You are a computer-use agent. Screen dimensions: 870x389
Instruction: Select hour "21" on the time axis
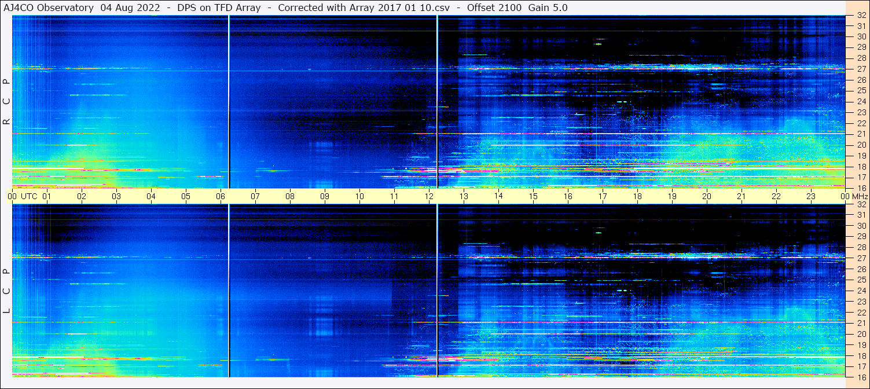(741, 196)
